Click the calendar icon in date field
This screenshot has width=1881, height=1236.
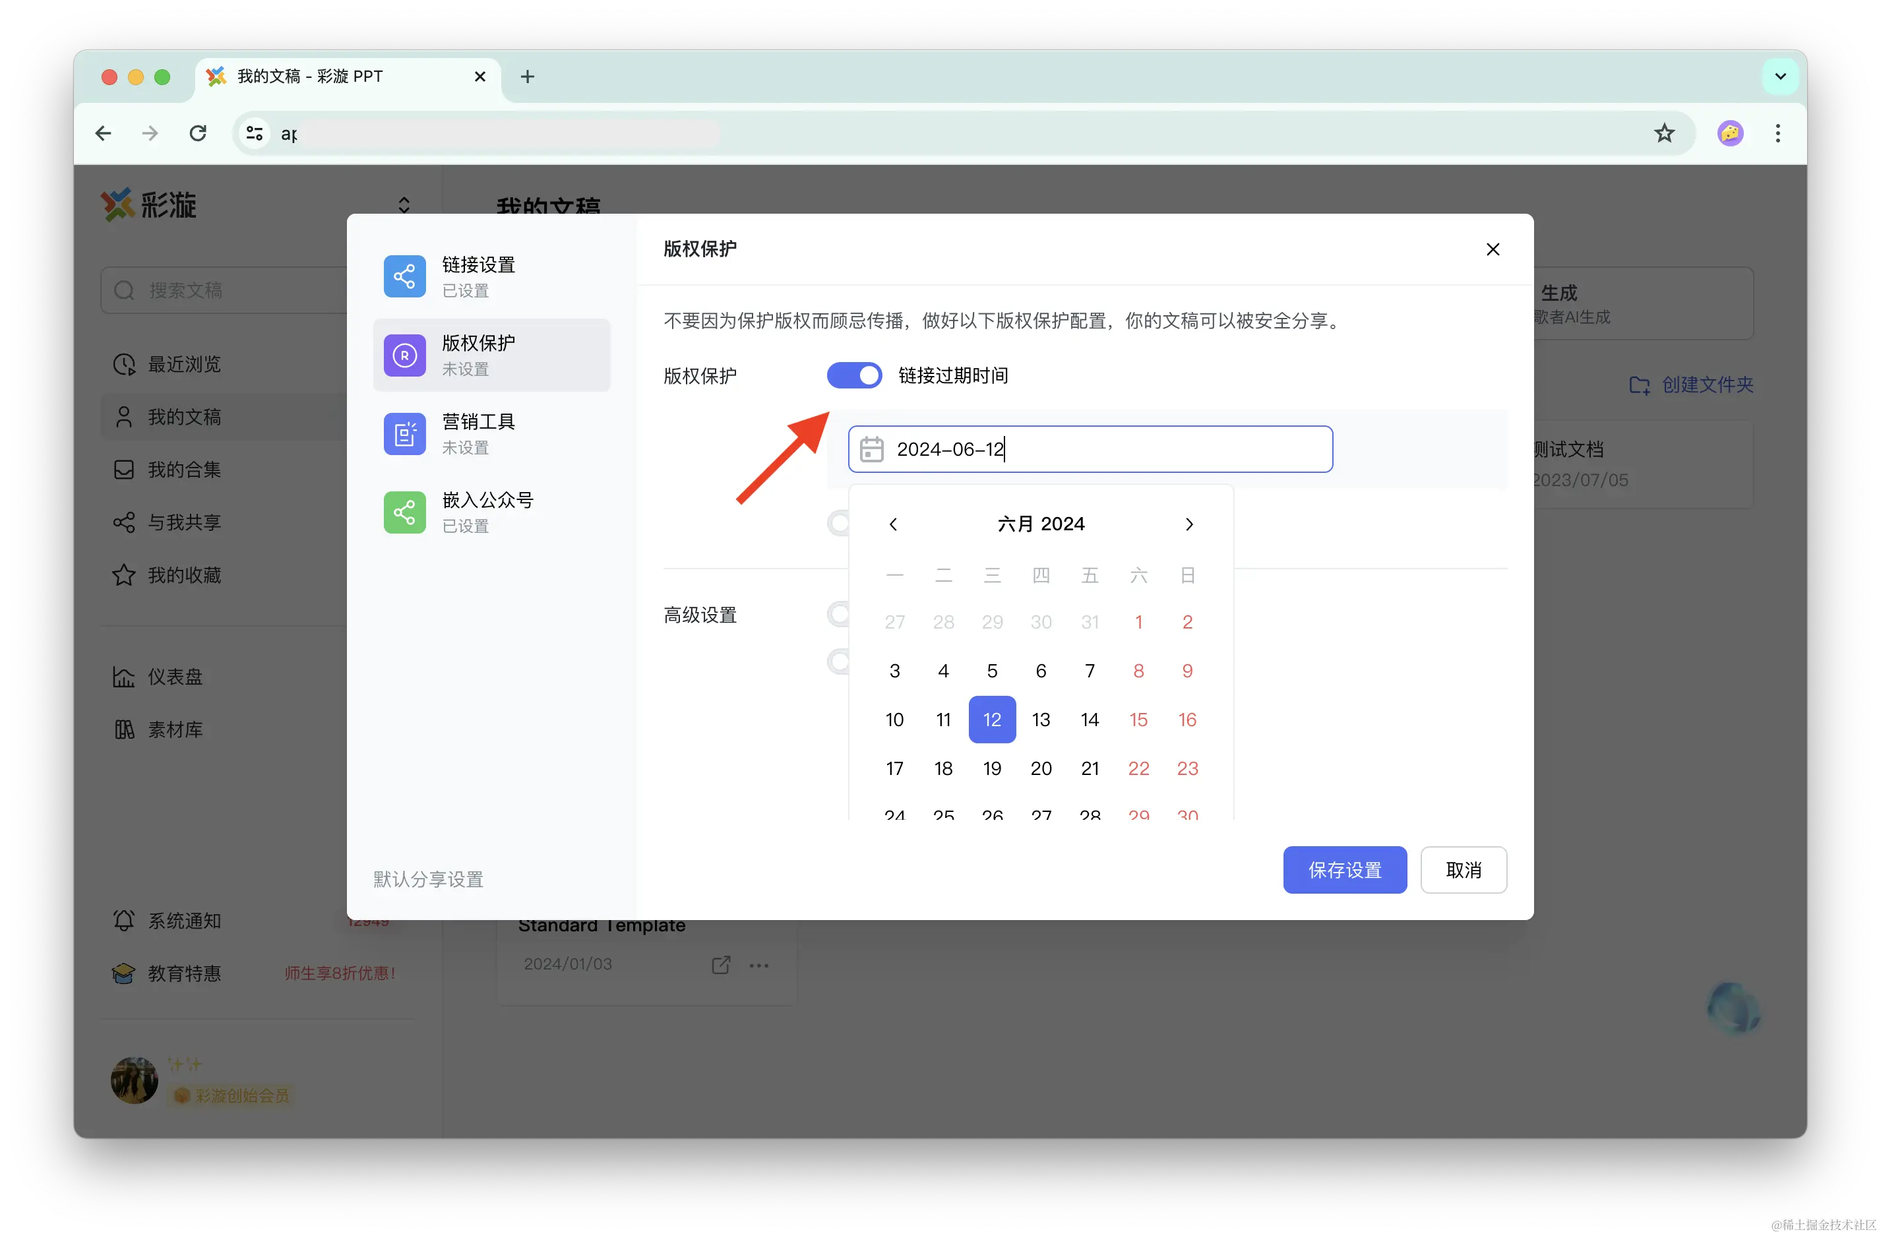pos(871,449)
